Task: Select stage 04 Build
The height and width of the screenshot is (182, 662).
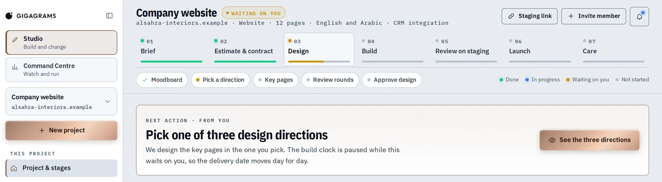Action: (392, 49)
